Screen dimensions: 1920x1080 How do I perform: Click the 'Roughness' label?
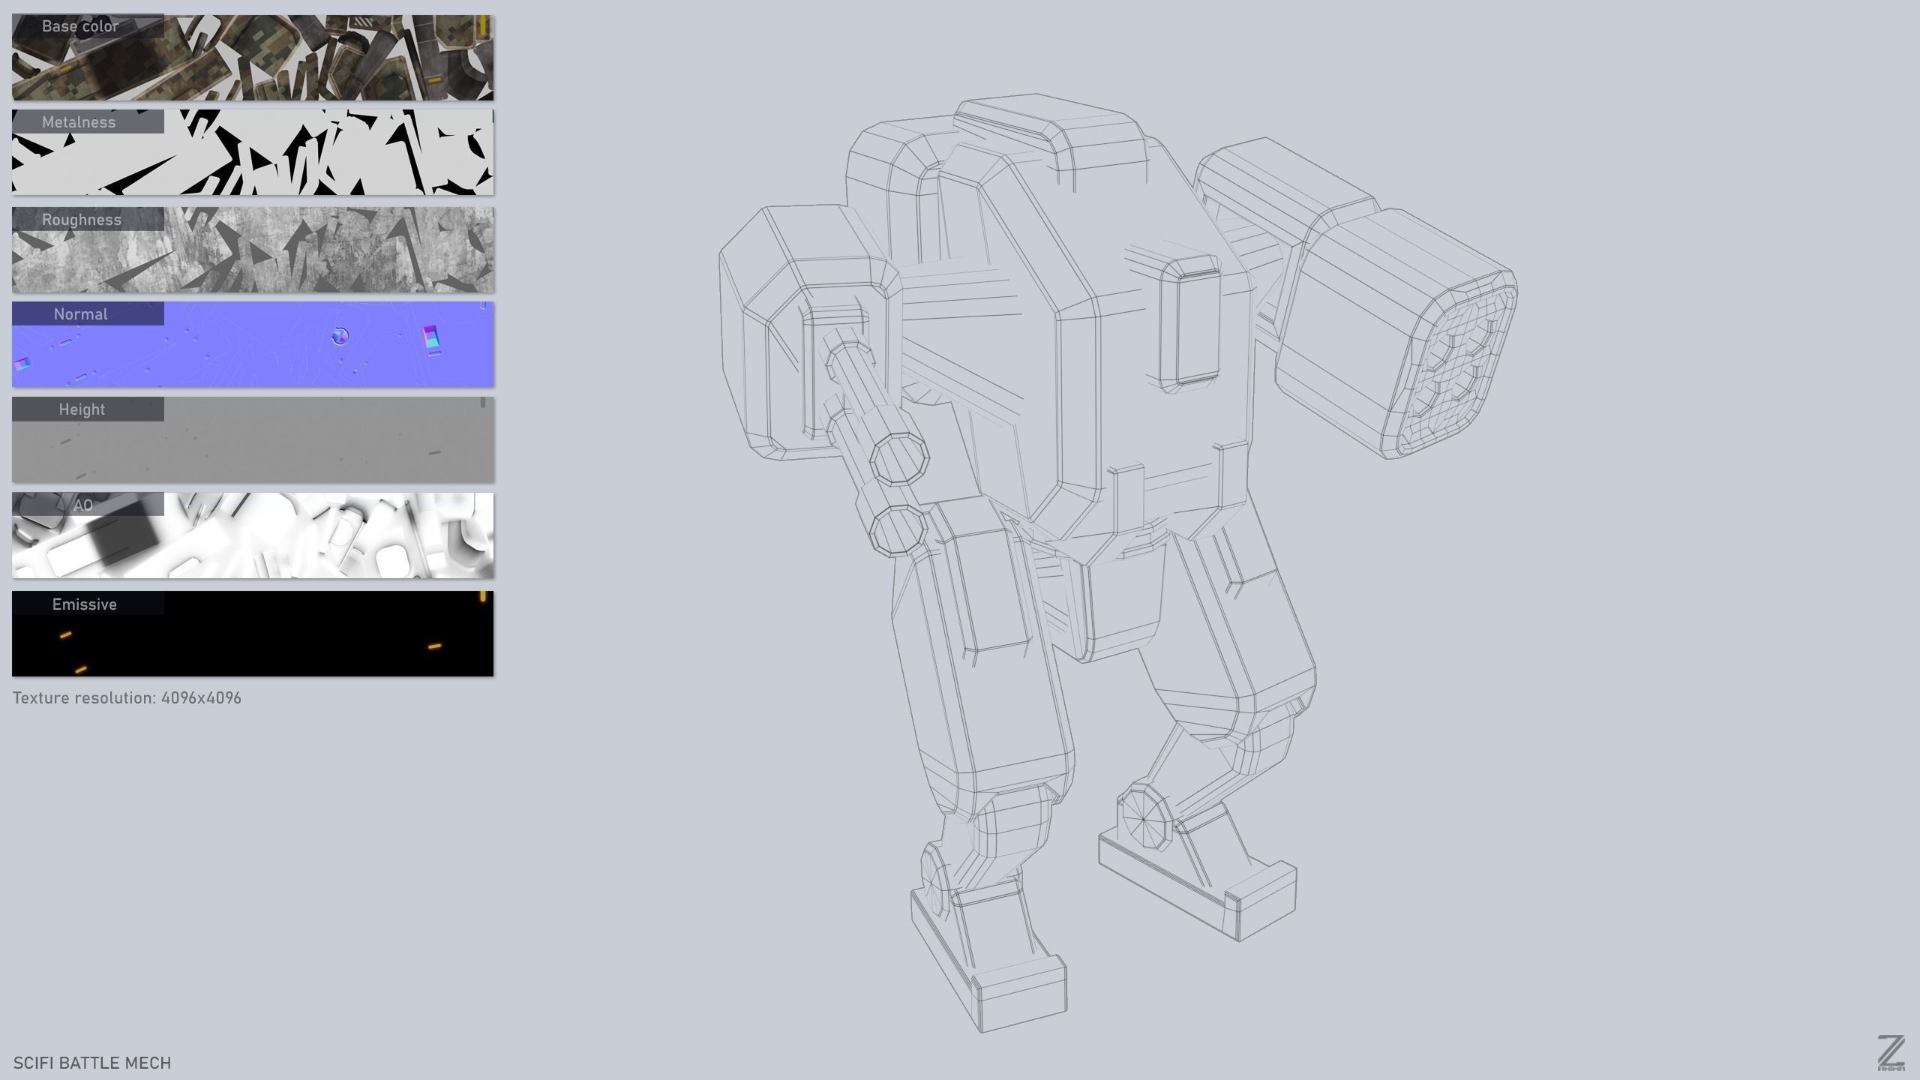(x=82, y=220)
